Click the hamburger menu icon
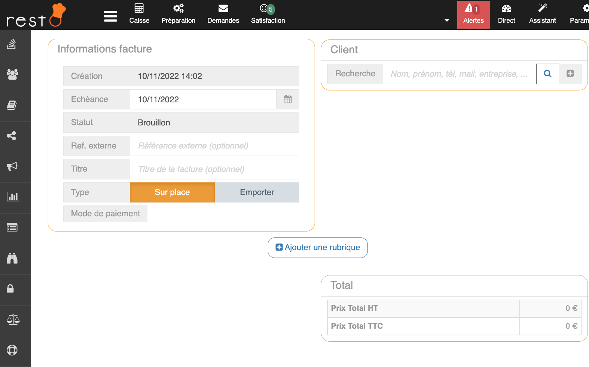589x367 pixels. (110, 16)
